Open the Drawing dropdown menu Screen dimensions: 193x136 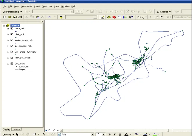(8, 135)
